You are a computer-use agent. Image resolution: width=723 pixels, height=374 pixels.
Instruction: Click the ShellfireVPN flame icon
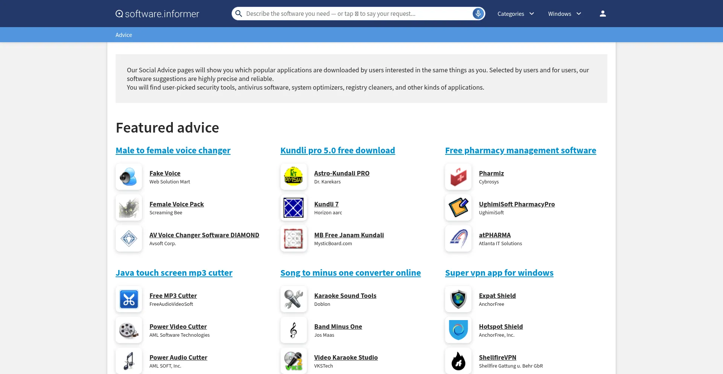pyautogui.click(x=458, y=361)
